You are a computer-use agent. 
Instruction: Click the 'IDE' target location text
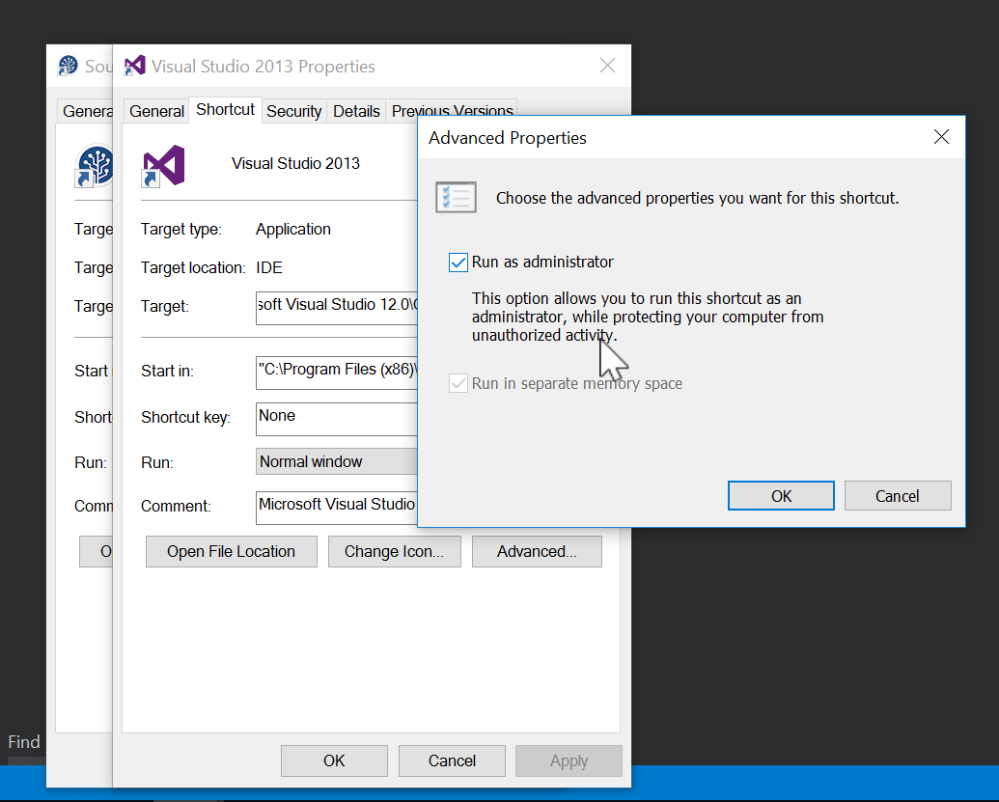click(x=269, y=267)
